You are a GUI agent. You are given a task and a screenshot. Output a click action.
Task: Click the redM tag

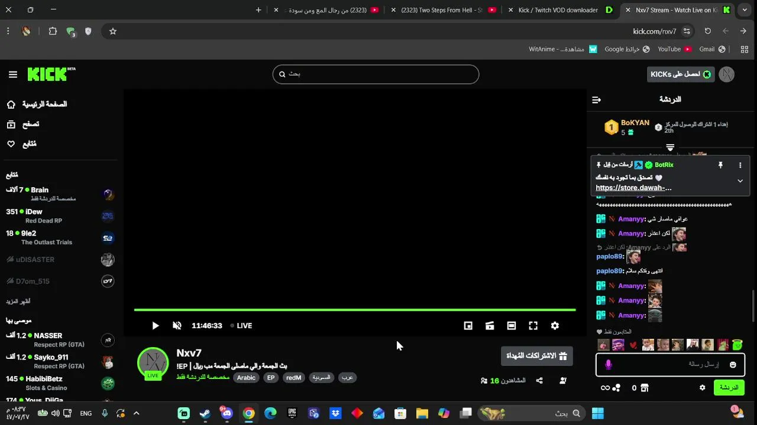coord(294,378)
